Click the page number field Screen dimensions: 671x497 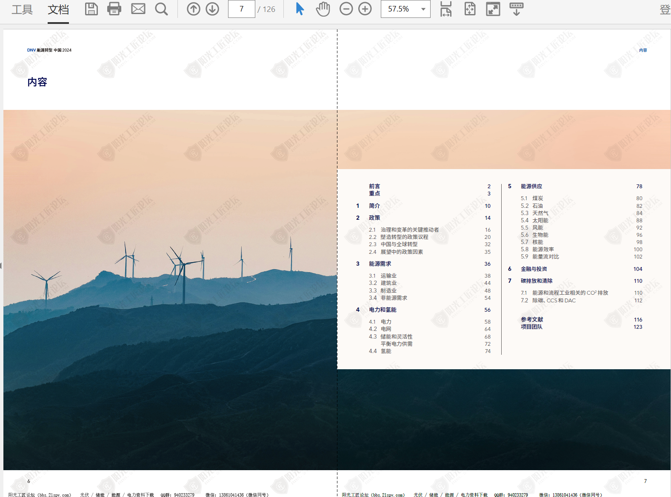click(241, 9)
